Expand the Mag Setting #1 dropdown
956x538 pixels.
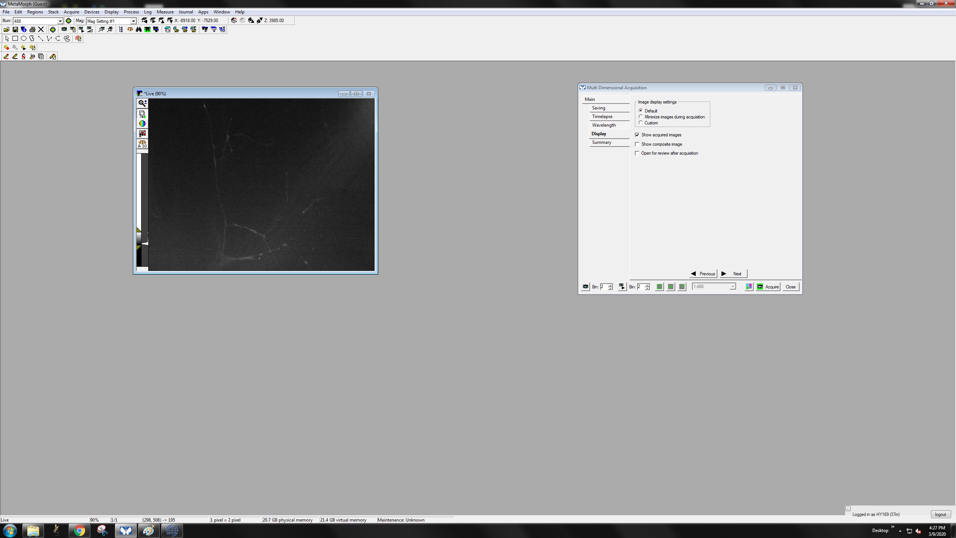(x=133, y=21)
